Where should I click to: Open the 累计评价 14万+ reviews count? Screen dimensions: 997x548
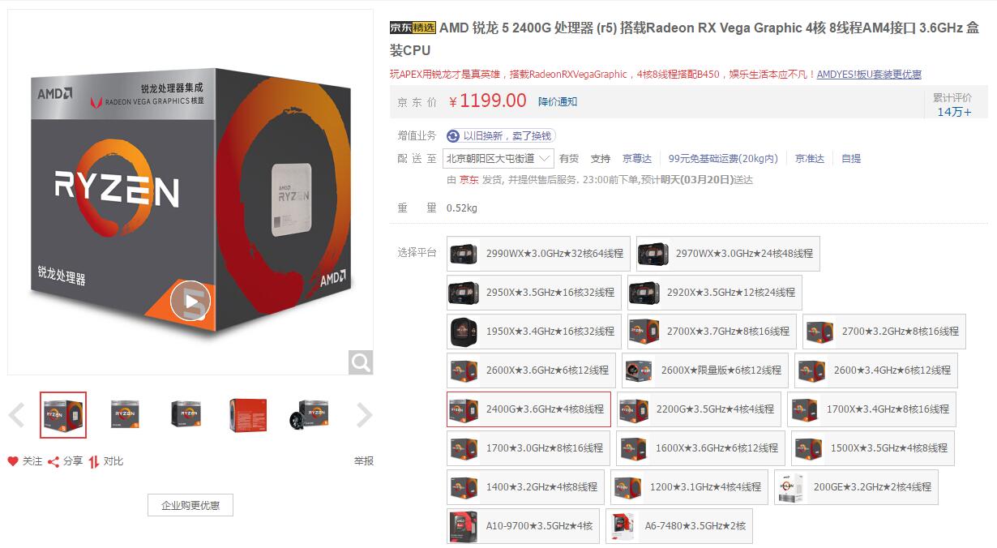[x=954, y=105]
